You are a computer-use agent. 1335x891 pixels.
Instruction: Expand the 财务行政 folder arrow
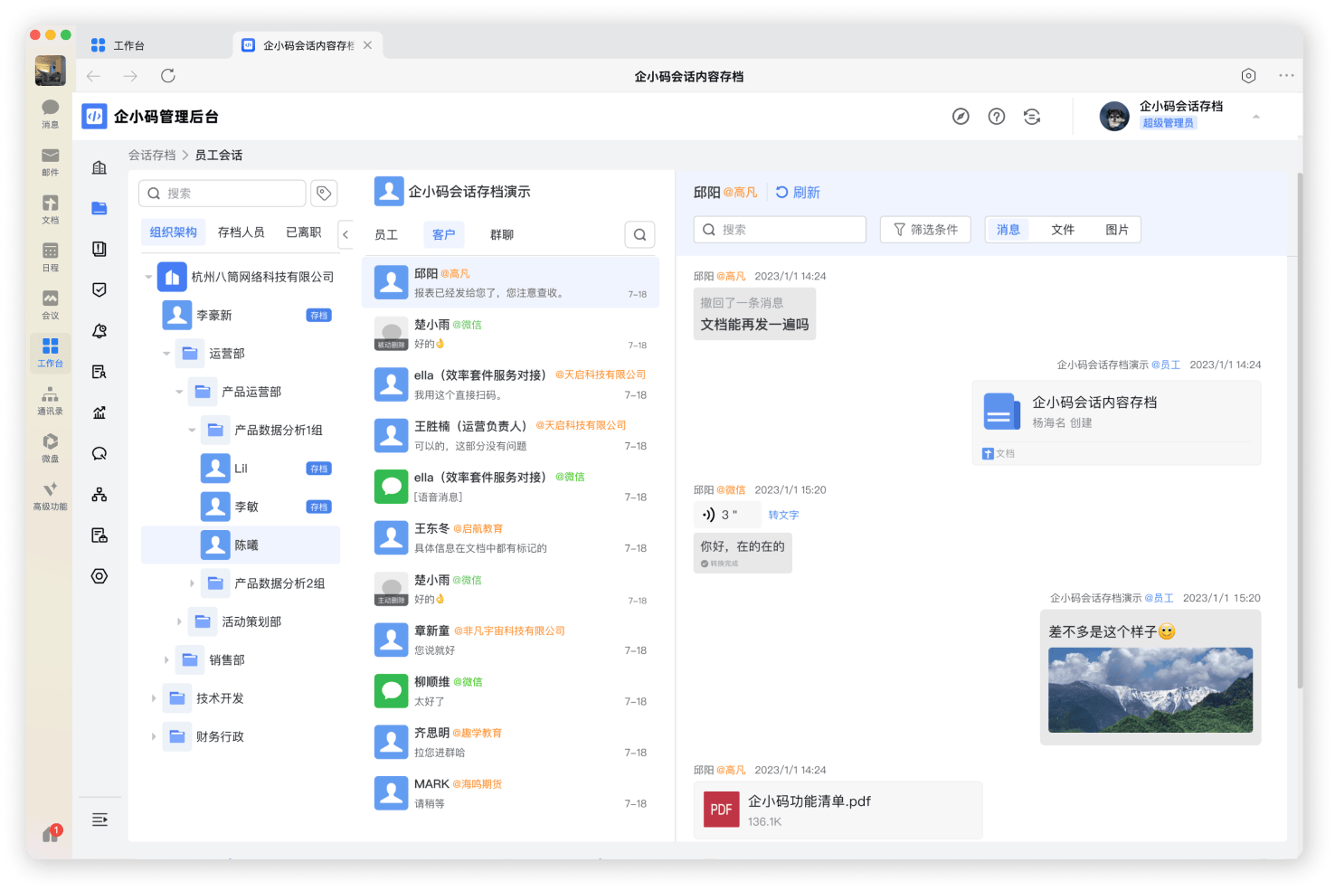click(154, 736)
